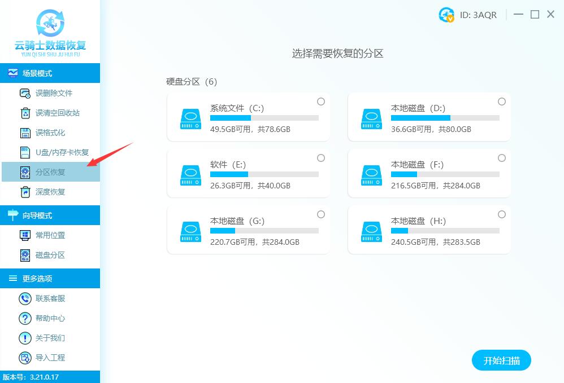Click the contact customer service icon (联系客服)
564x383 pixels.
[25, 298]
